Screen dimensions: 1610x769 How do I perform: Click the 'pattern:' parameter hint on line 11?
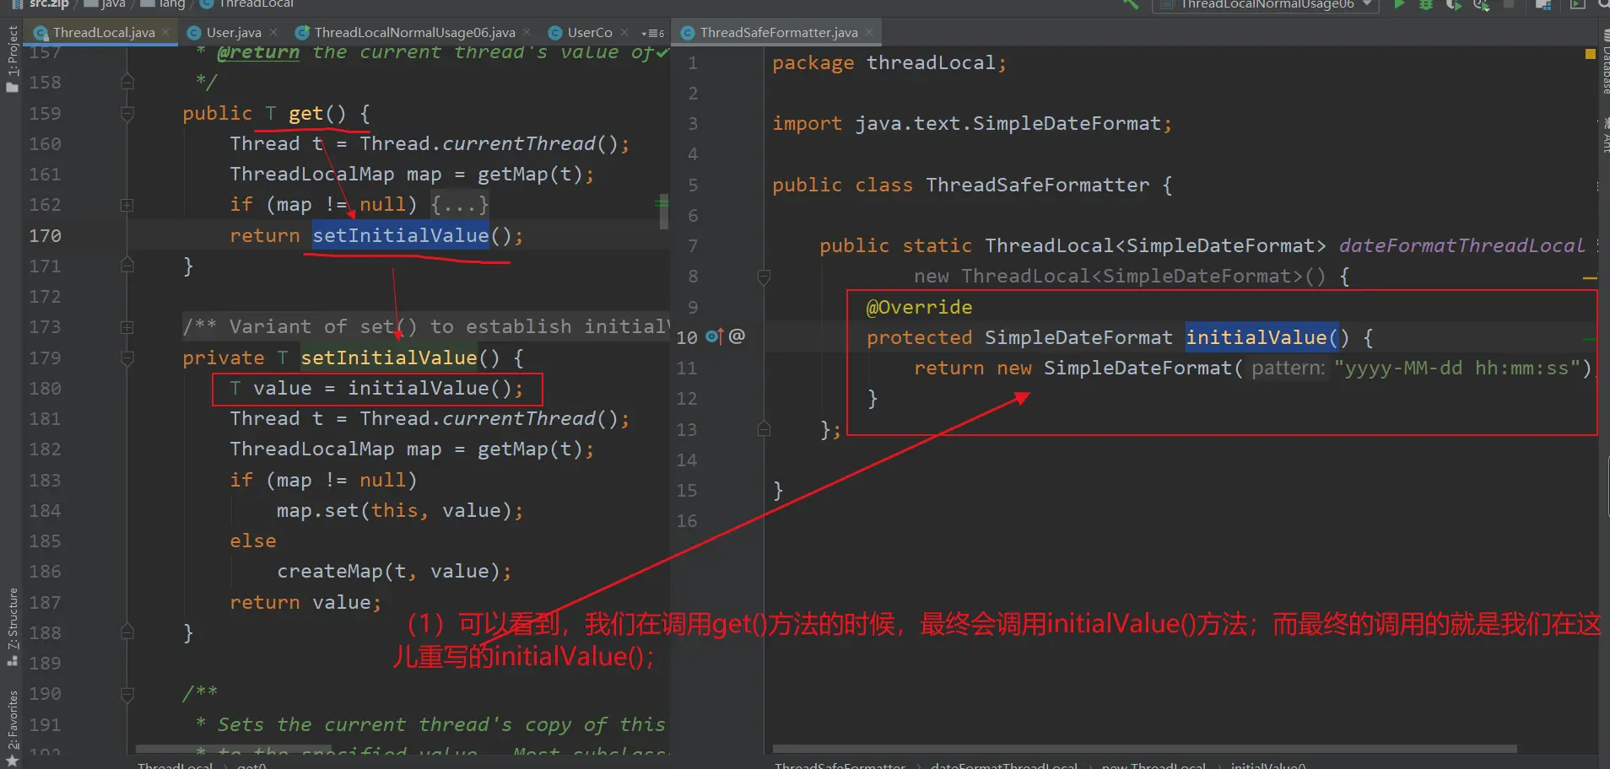point(1289,368)
